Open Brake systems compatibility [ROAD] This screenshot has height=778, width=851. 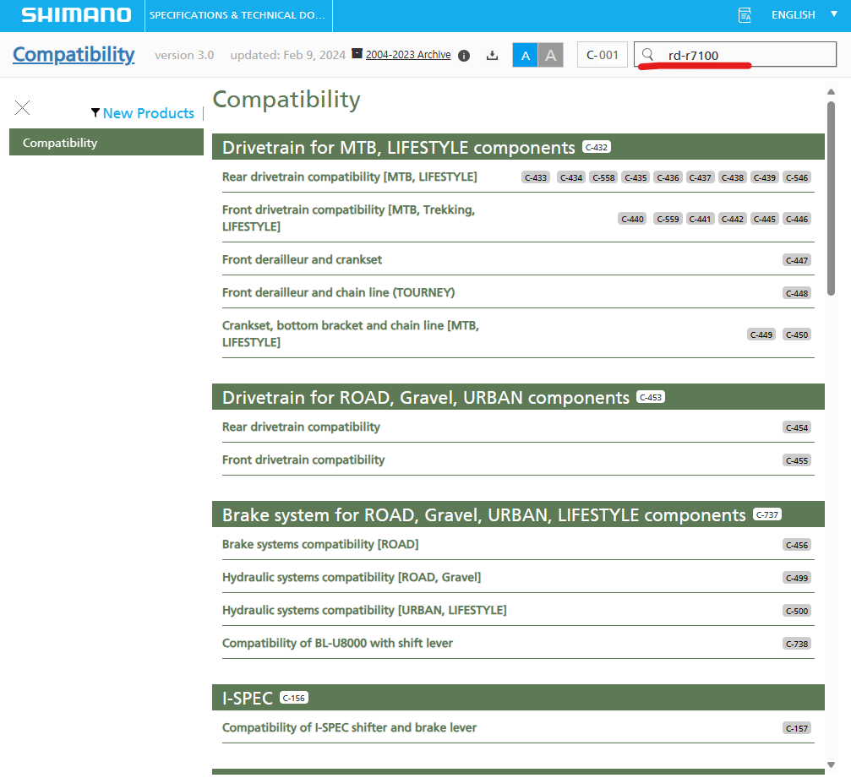pos(320,544)
